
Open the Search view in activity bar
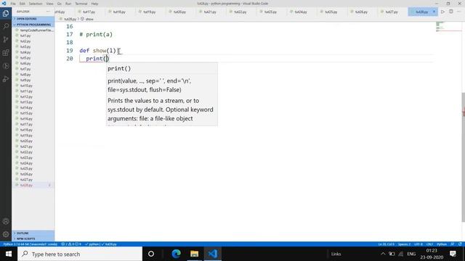pyautogui.click(x=6, y=26)
